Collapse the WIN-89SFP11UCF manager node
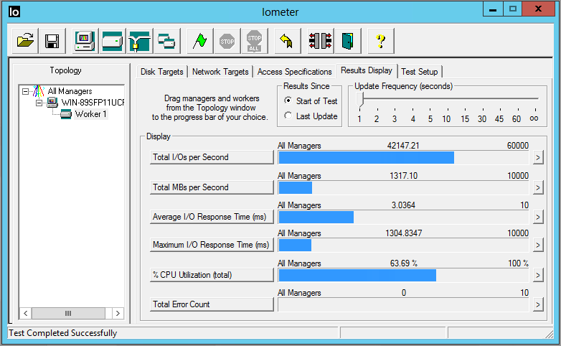 click(x=39, y=103)
